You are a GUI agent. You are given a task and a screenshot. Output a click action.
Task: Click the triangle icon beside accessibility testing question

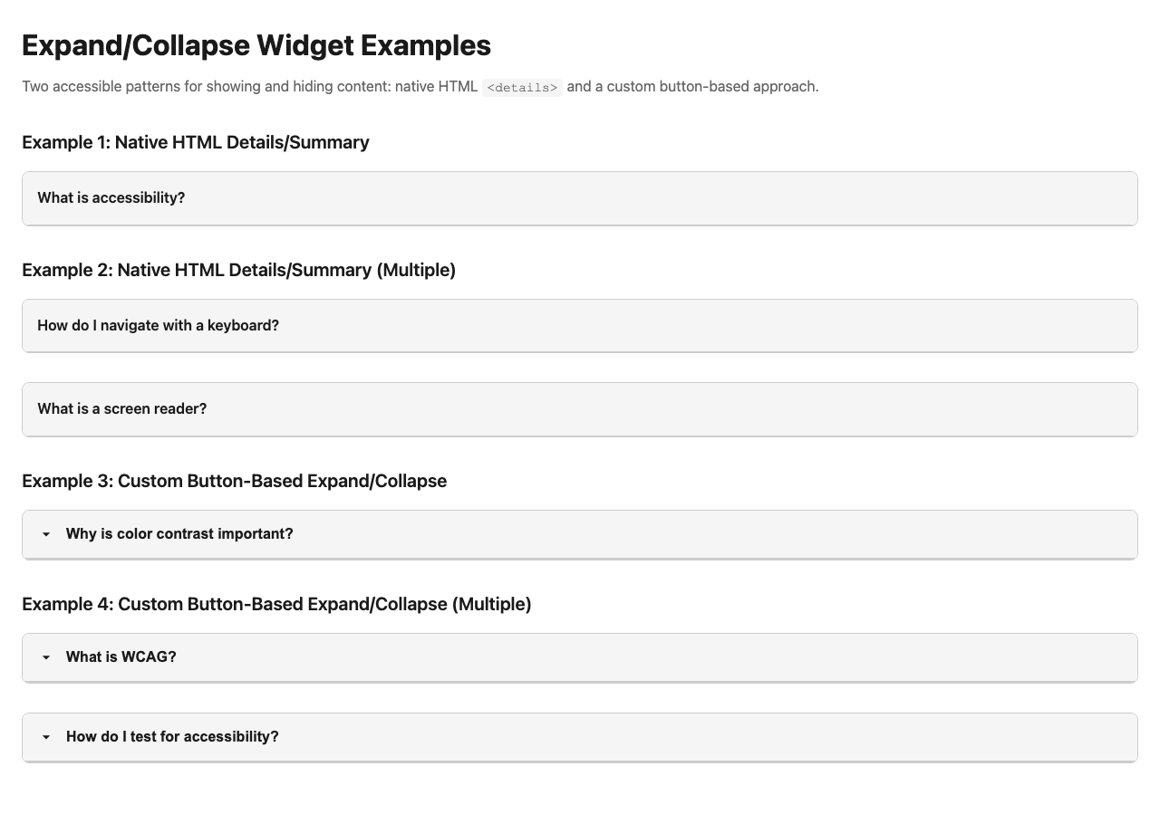tap(46, 737)
